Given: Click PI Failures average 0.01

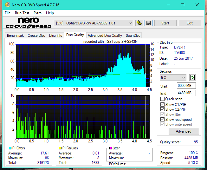Looking at the screenshot, I should click(96, 153).
